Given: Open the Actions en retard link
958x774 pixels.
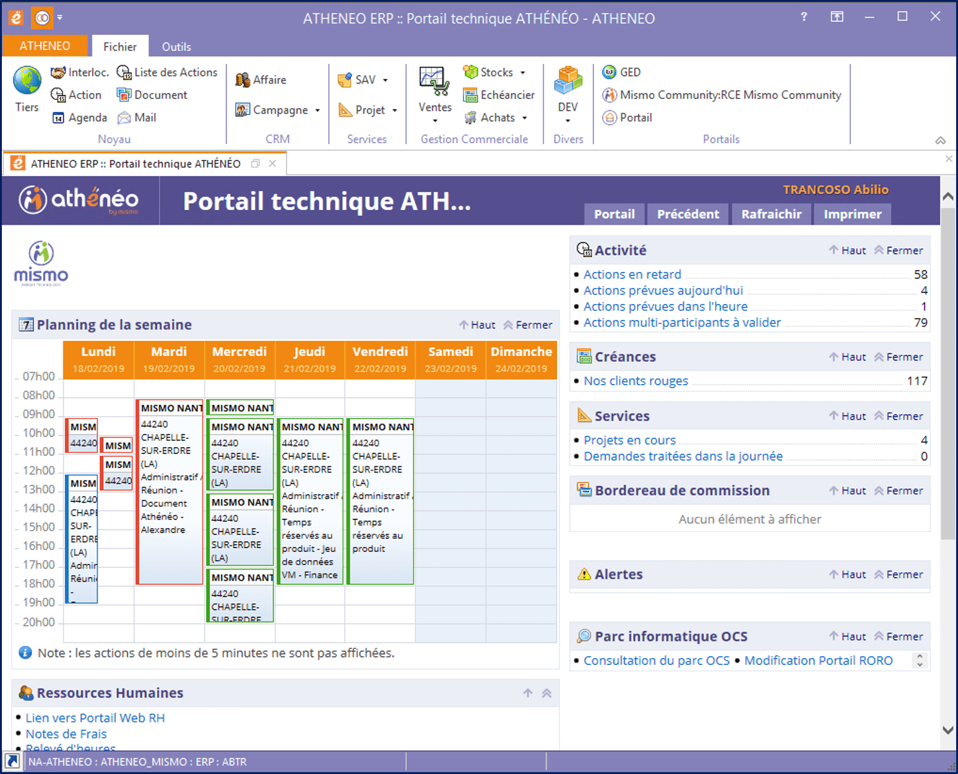Looking at the screenshot, I should click(x=632, y=274).
